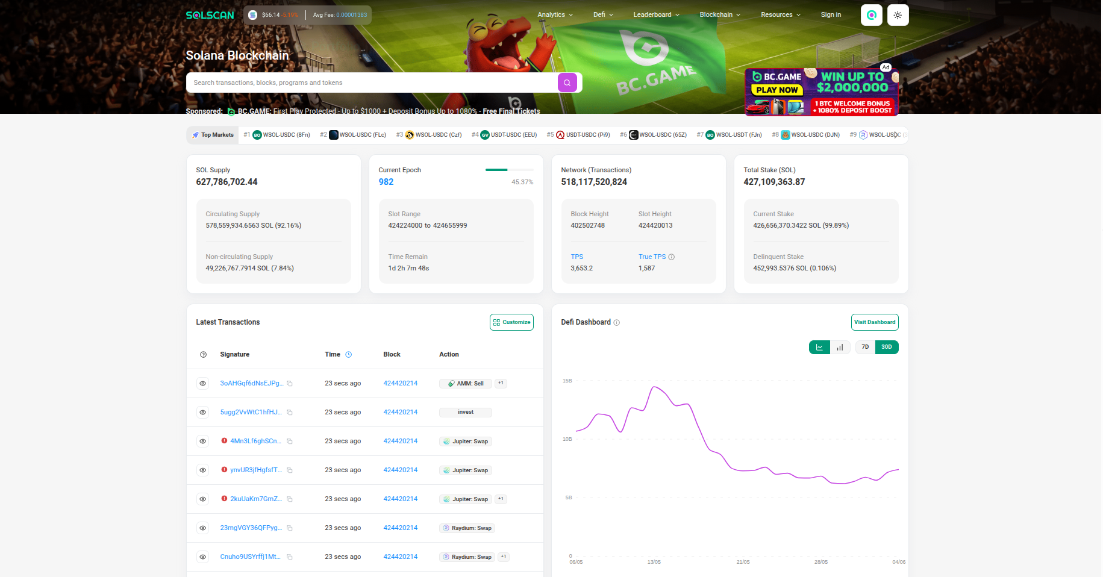Toggle eye preview for 2kuUaKm7GmZ row

203,499
